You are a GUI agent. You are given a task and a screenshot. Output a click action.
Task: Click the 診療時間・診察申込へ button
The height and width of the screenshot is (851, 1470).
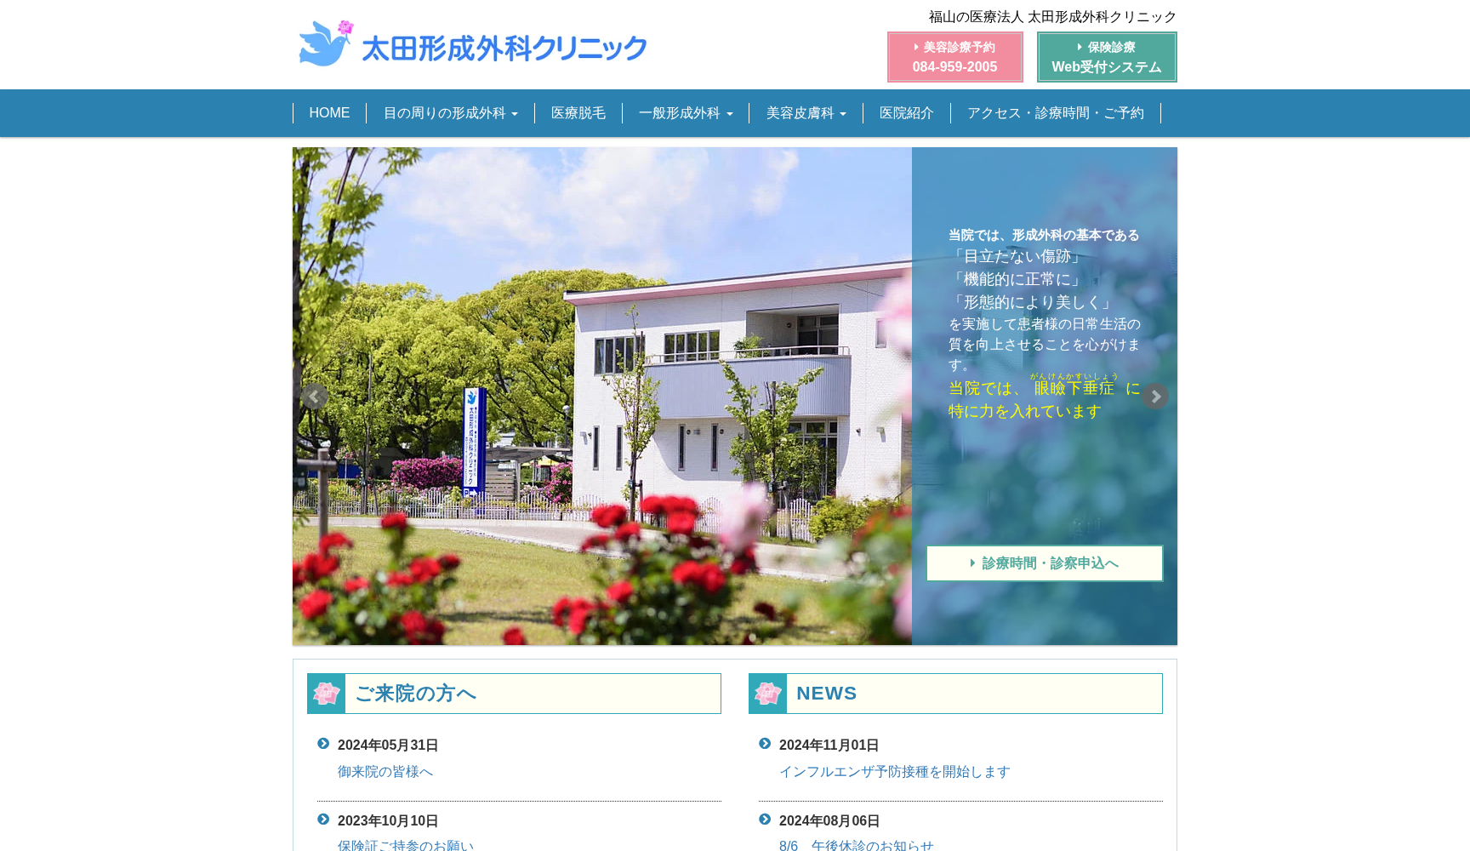(1044, 563)
